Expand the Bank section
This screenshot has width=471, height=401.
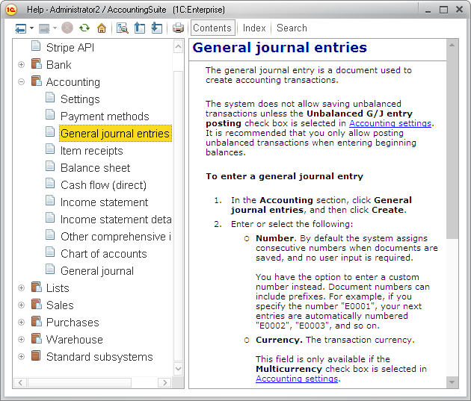point(22,64)
